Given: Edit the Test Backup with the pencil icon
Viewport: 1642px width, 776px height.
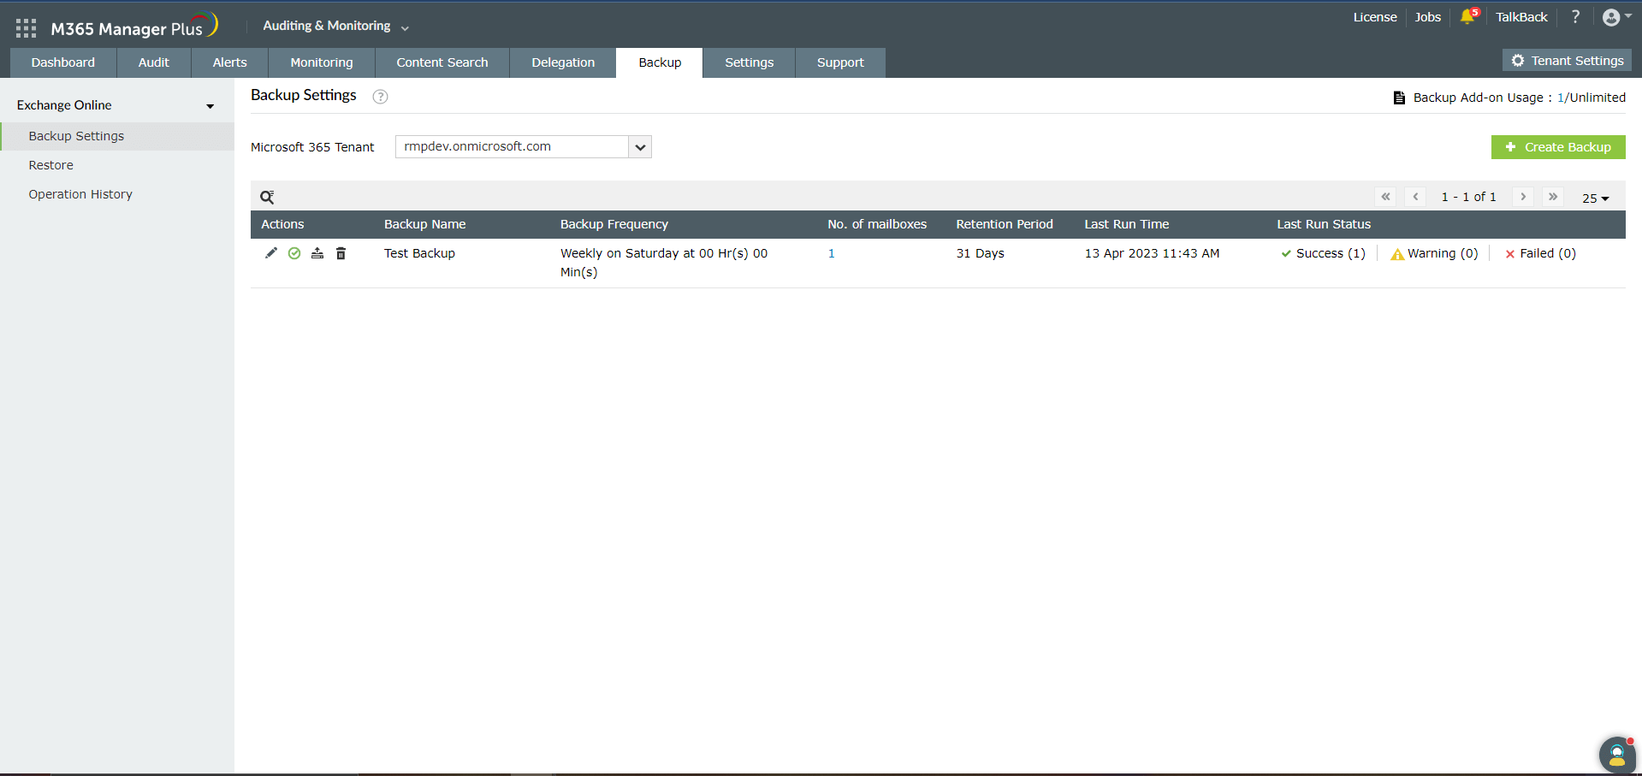Looking at the screenshot, I should (x=271, y=253).
